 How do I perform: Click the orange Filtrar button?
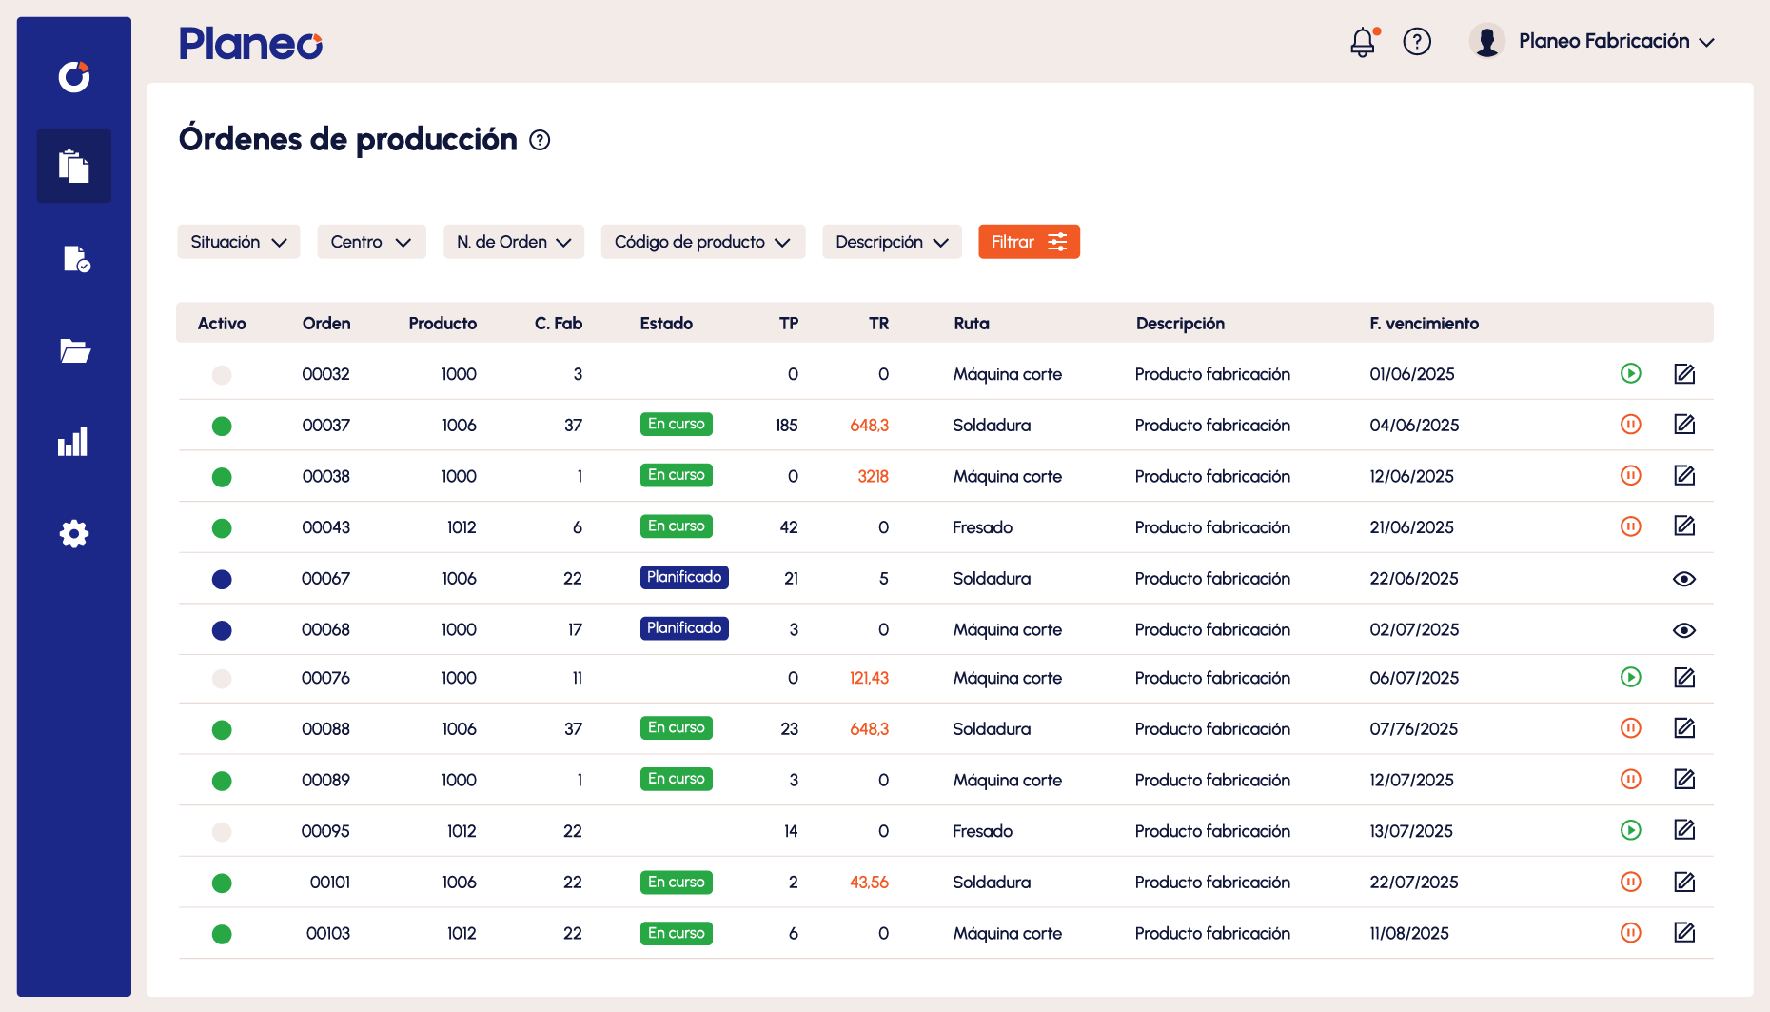tap(1029, 242)
